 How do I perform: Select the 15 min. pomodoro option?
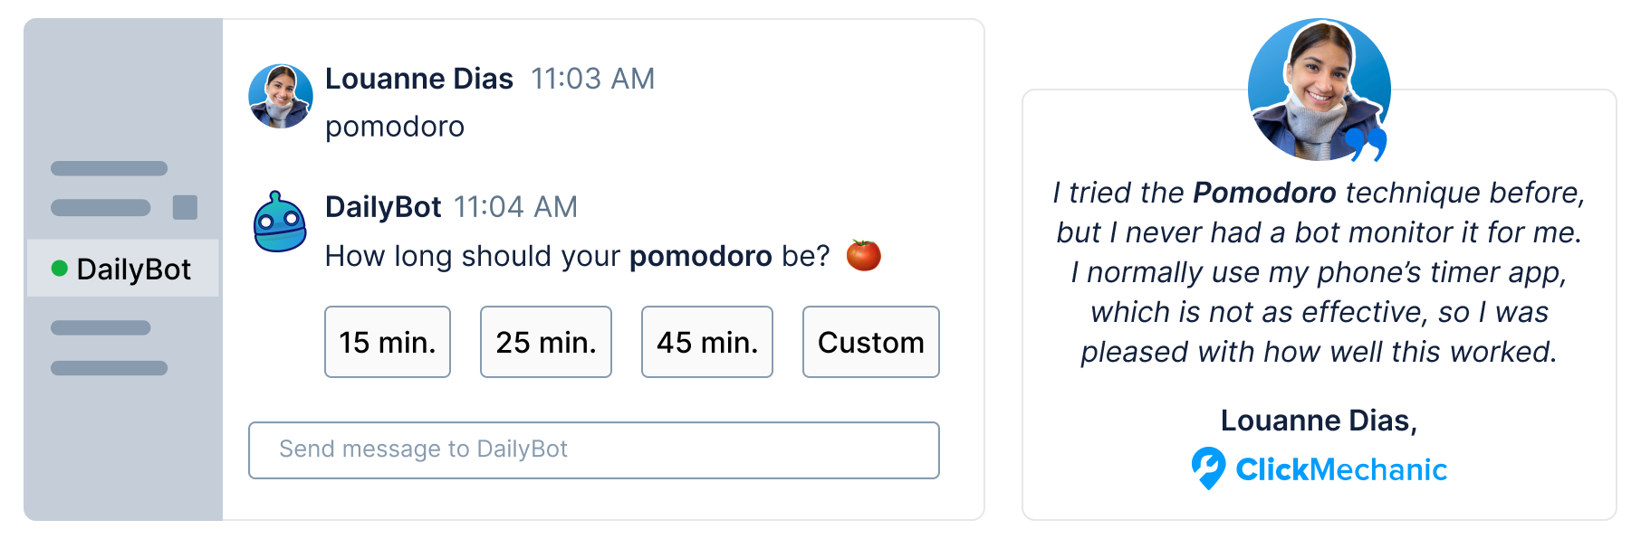[388, 342]
